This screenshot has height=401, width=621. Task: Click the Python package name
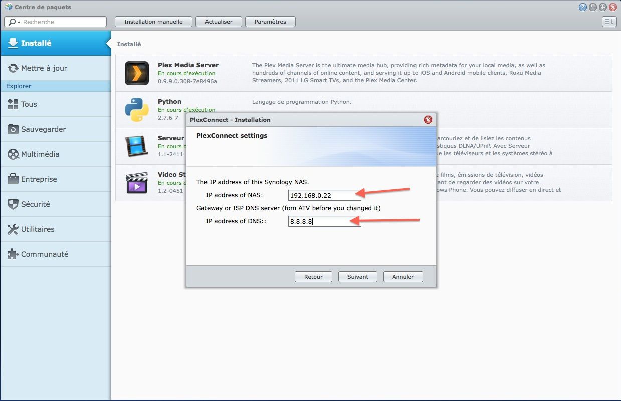(x=169, y=102)
